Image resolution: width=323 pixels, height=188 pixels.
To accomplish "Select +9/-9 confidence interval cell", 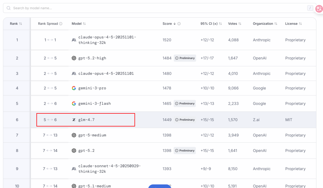I will (205, 169).
